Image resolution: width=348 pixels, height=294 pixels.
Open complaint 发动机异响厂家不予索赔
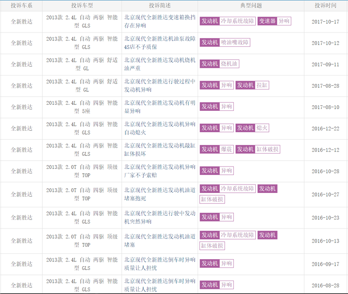160,171
